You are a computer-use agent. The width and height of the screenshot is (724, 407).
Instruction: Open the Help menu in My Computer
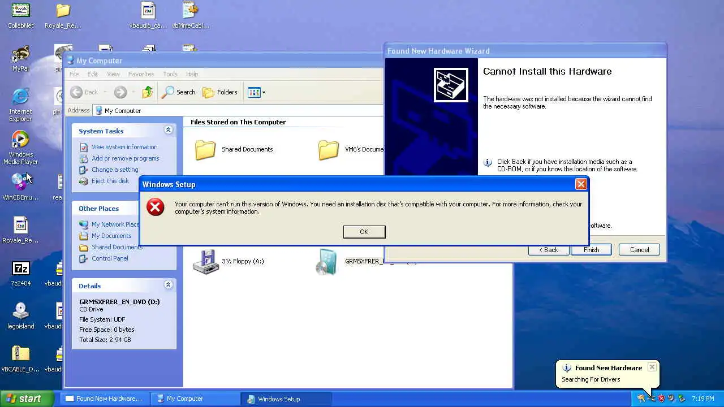(x=192, y=74)
